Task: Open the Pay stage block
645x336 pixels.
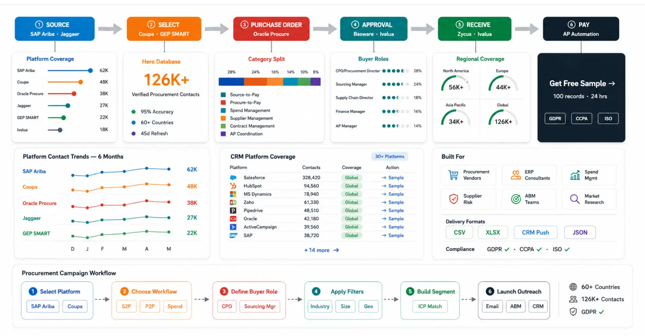Action: tap(581, 29)
